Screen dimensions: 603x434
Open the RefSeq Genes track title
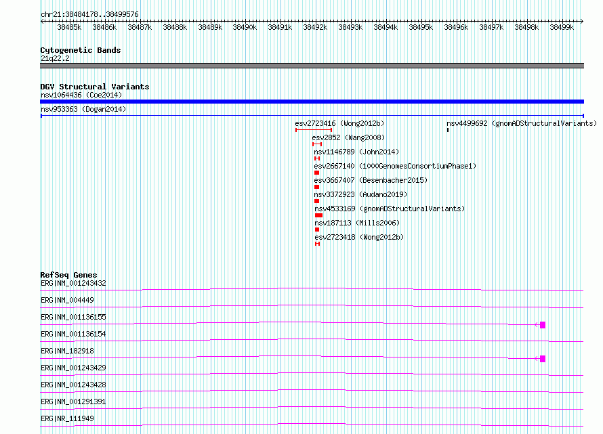(x=68, y=275)
